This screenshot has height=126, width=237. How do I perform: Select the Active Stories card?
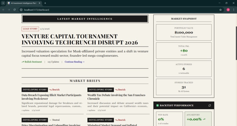pyautogui.click(x=184, y=69)
